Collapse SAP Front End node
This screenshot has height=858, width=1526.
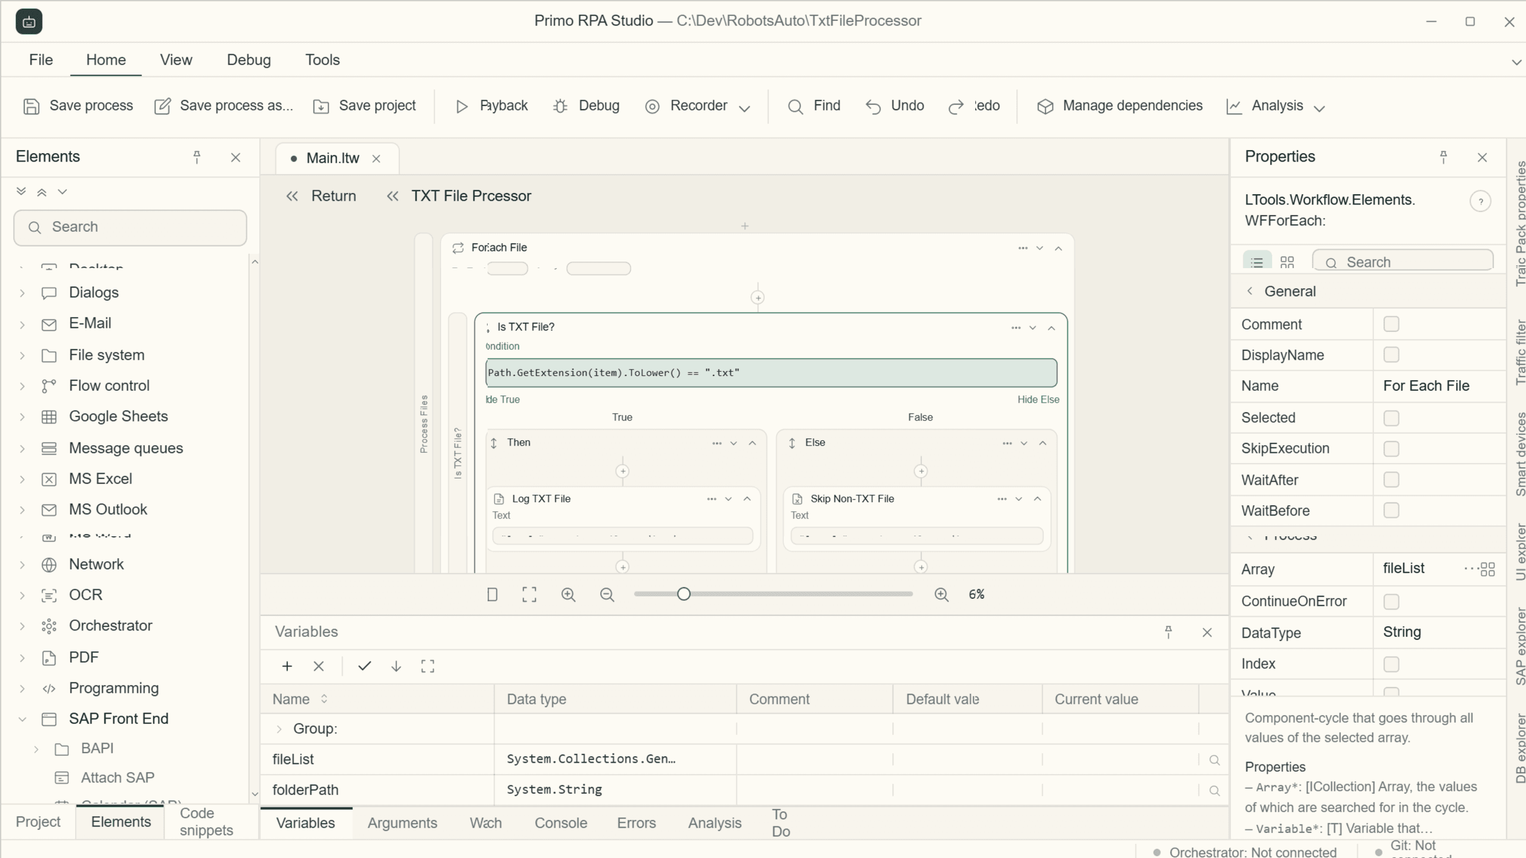[x=22, y=719]
